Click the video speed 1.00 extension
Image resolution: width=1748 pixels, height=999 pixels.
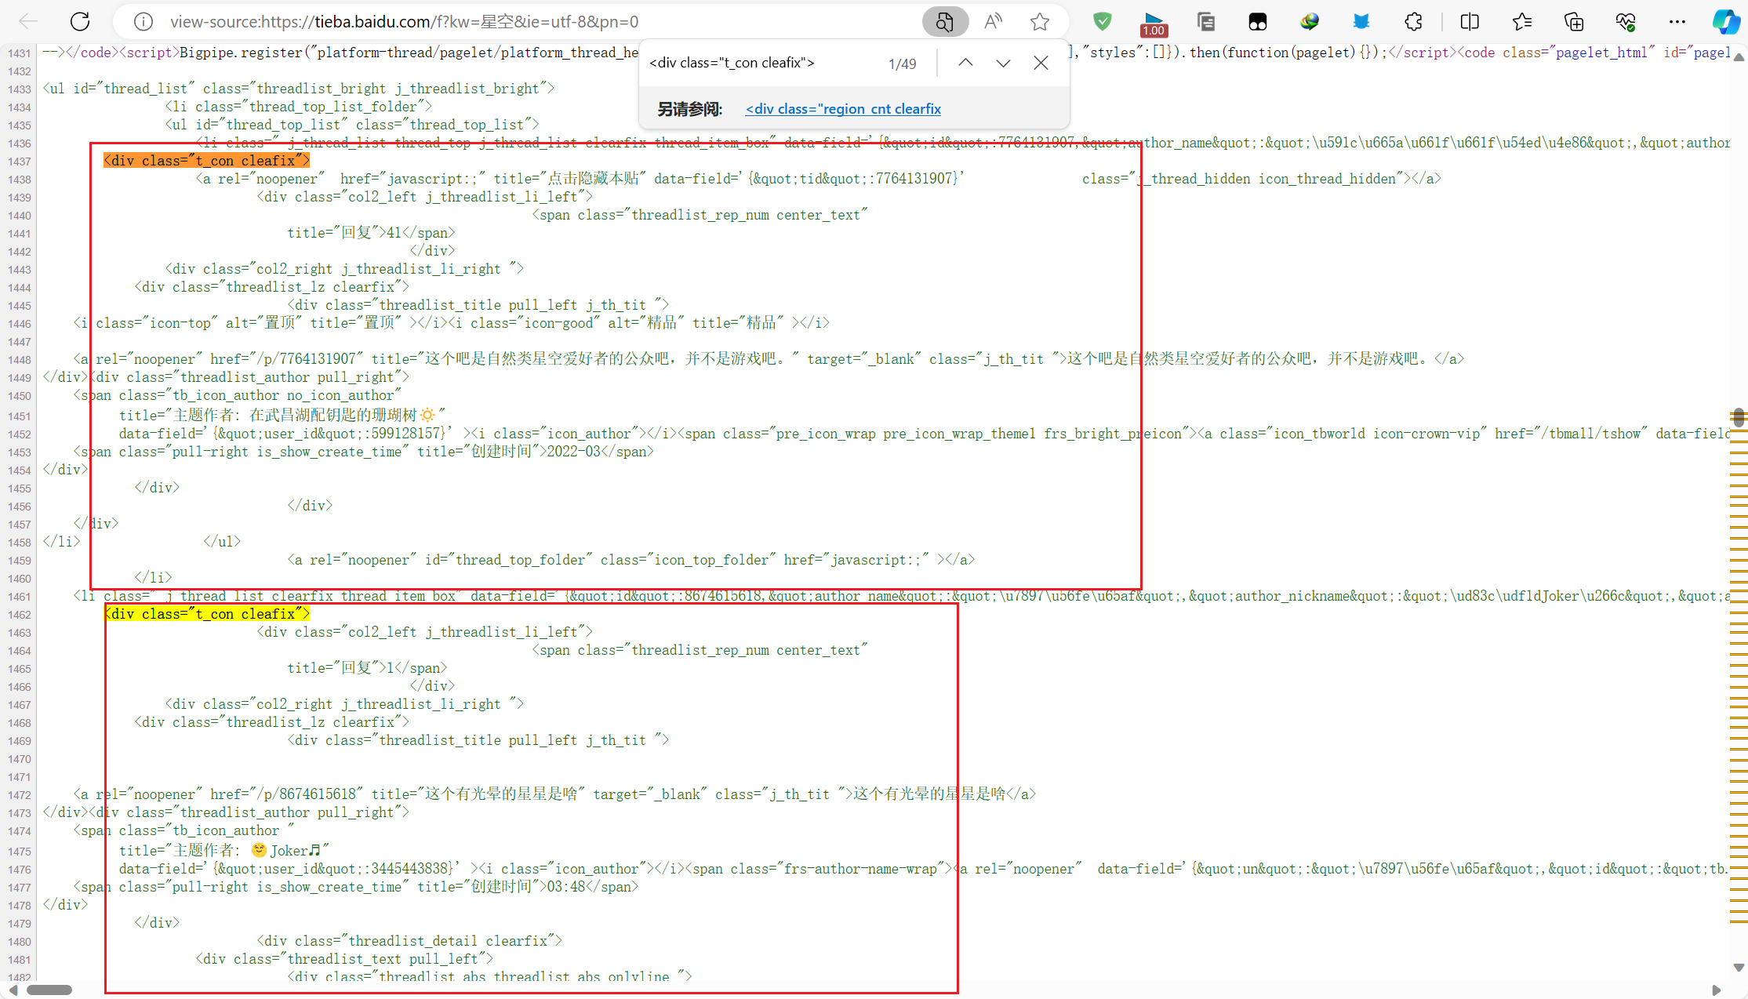pyautogui.click(x=1154, y=24)
